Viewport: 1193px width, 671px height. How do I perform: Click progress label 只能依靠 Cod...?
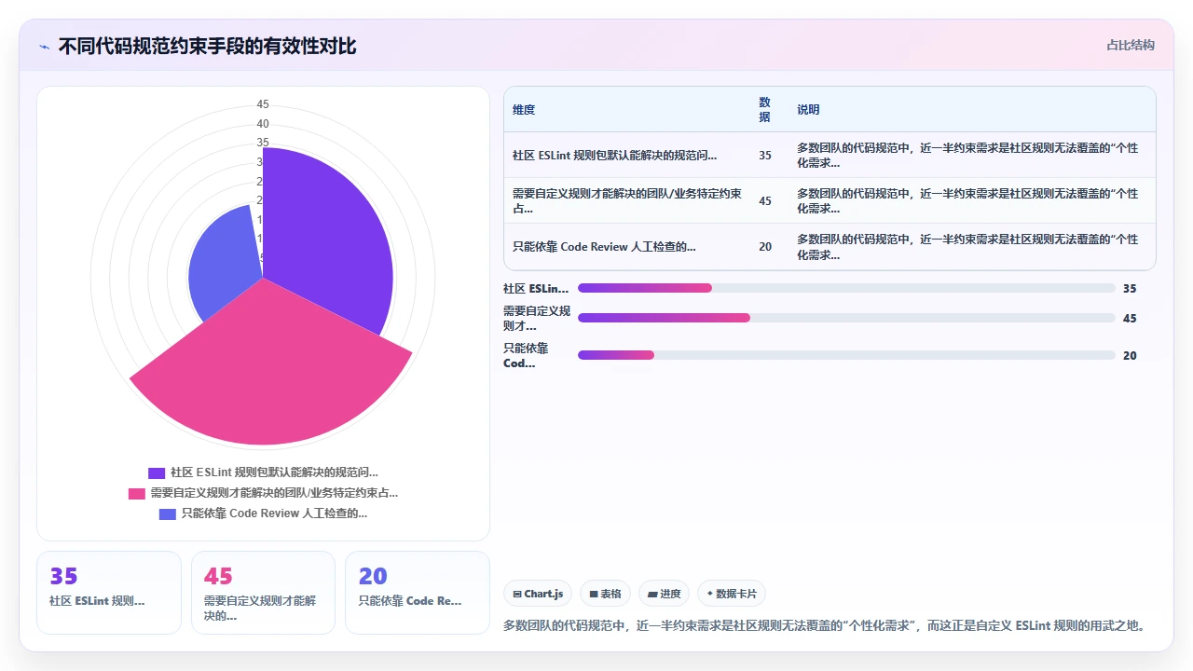pos(527,355)
